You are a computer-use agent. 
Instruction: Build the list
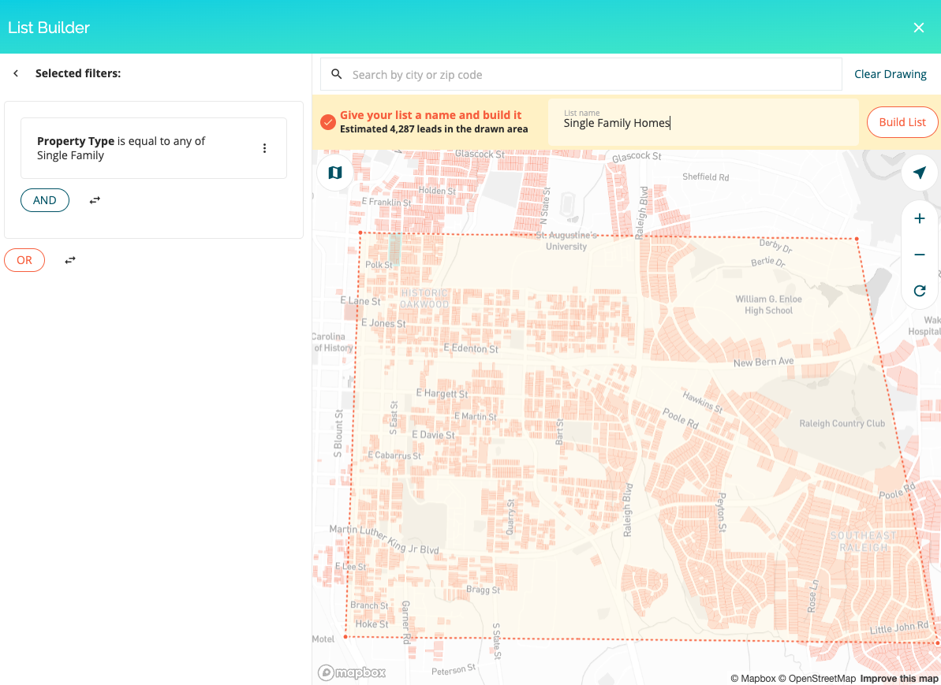coord(902,122)
